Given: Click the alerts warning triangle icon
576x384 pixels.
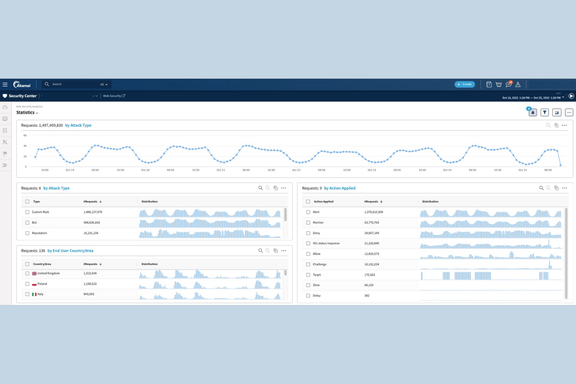Looking at the screenshot, I should [x=518, y=84].
